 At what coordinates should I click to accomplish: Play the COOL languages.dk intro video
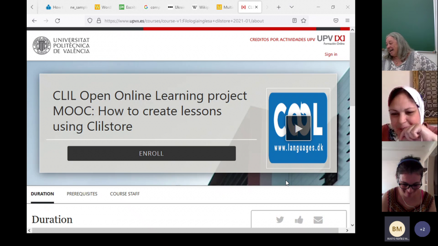tap(298, 128)
